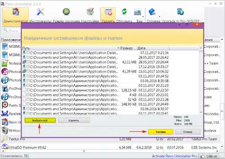The height and width of the screenshot is (159, 225).
Task: Click the Like us thumbs-up icon
Action: tap(202, 156)
